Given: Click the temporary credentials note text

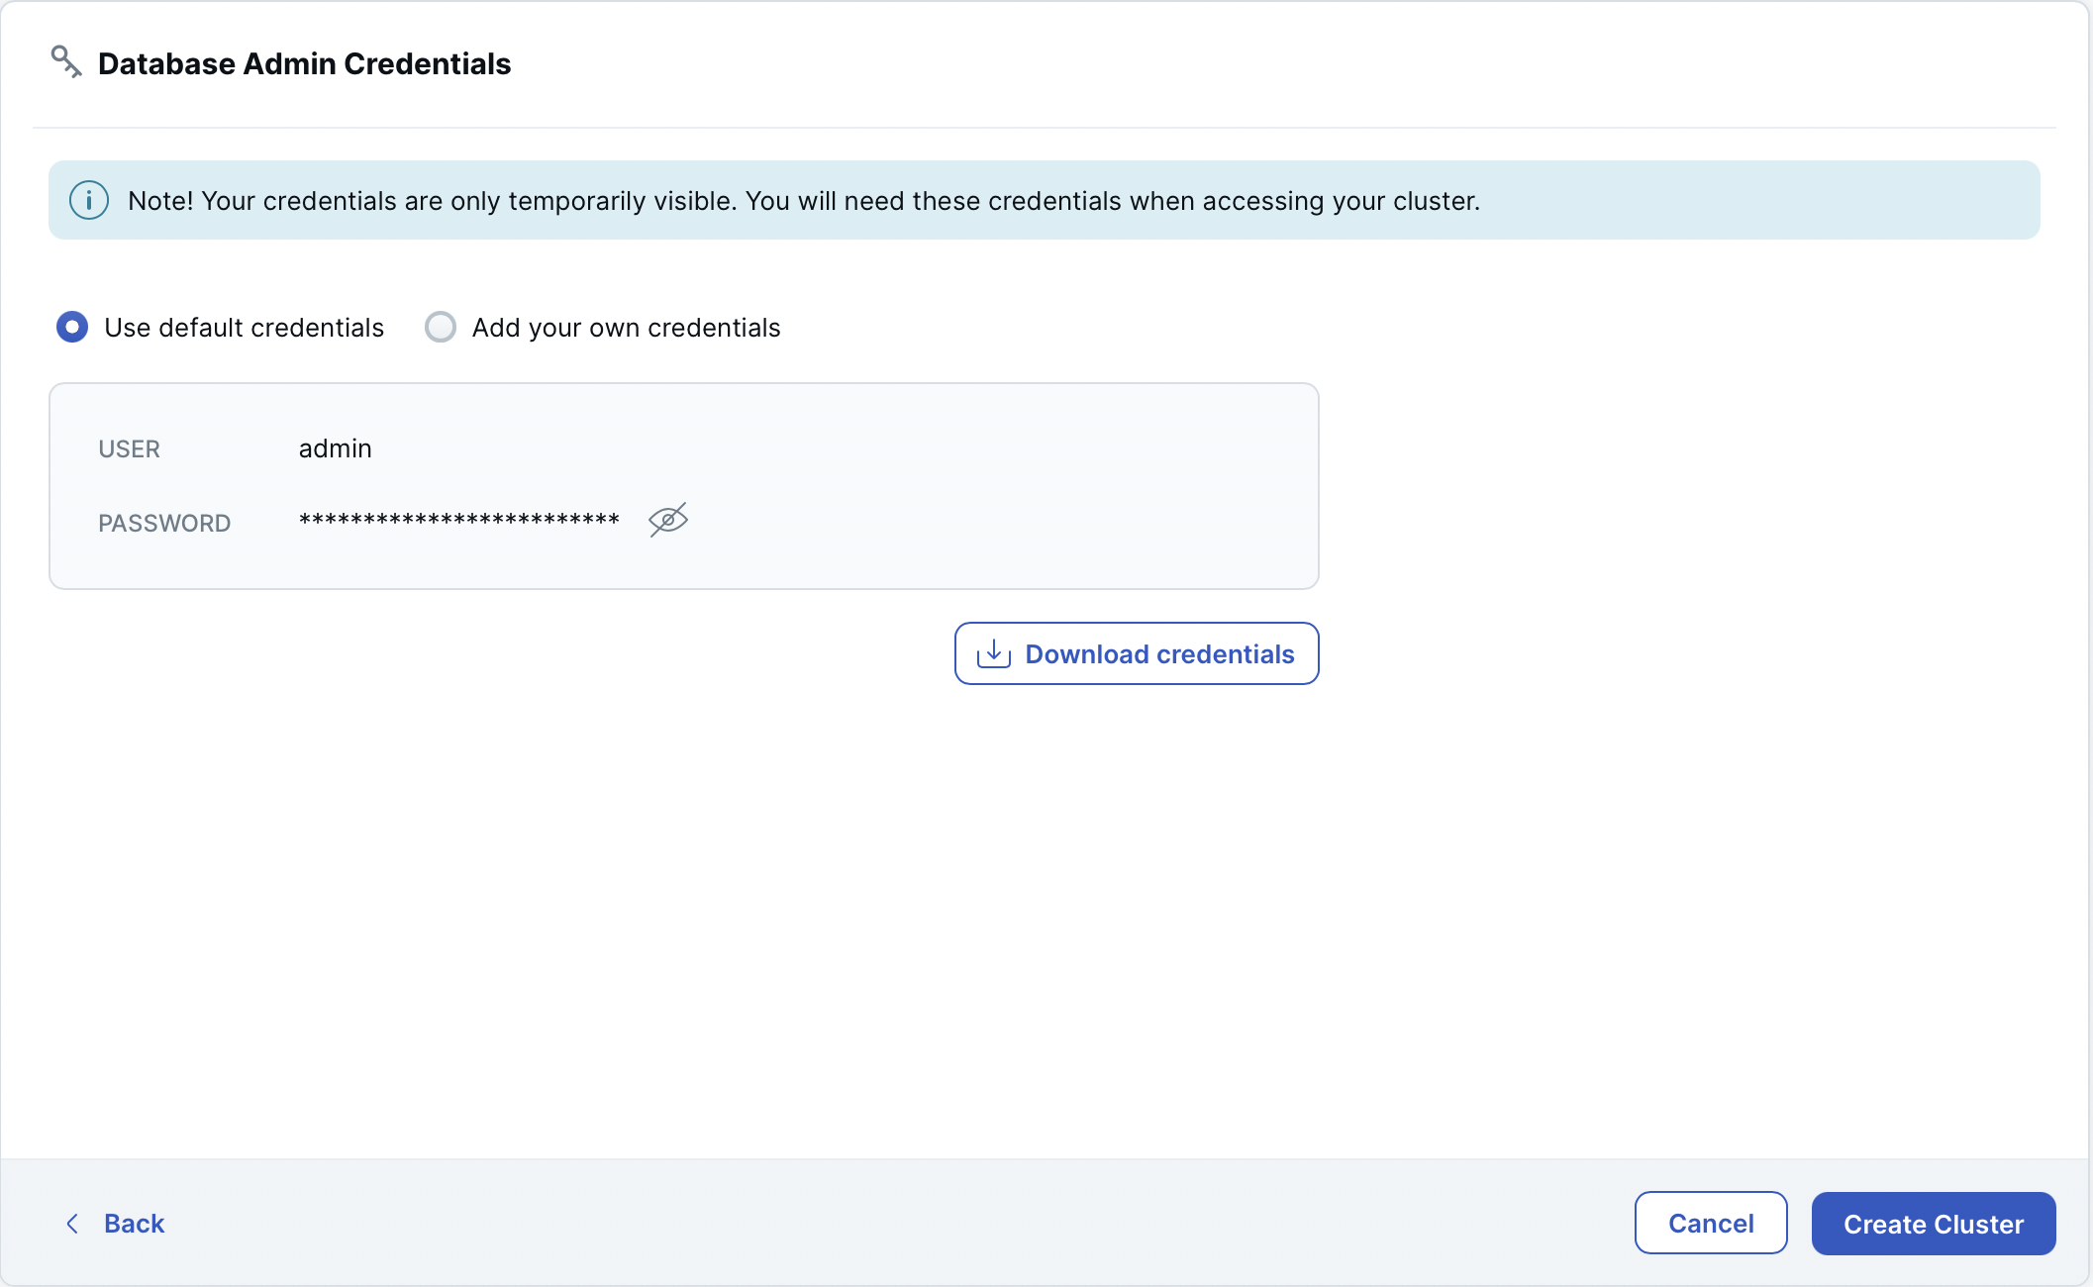Looking at the screenshot, I should tap(803, 201).
